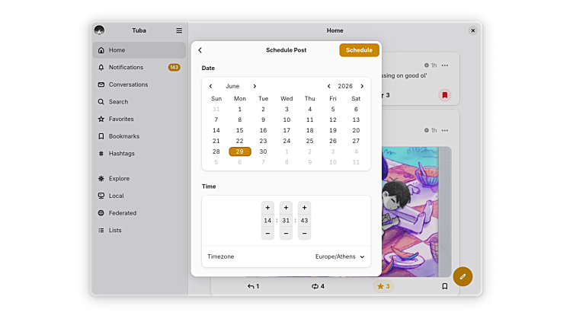The image size is (573, 322).
Task: Go to the next year after 2026
Action: (362, 86)
